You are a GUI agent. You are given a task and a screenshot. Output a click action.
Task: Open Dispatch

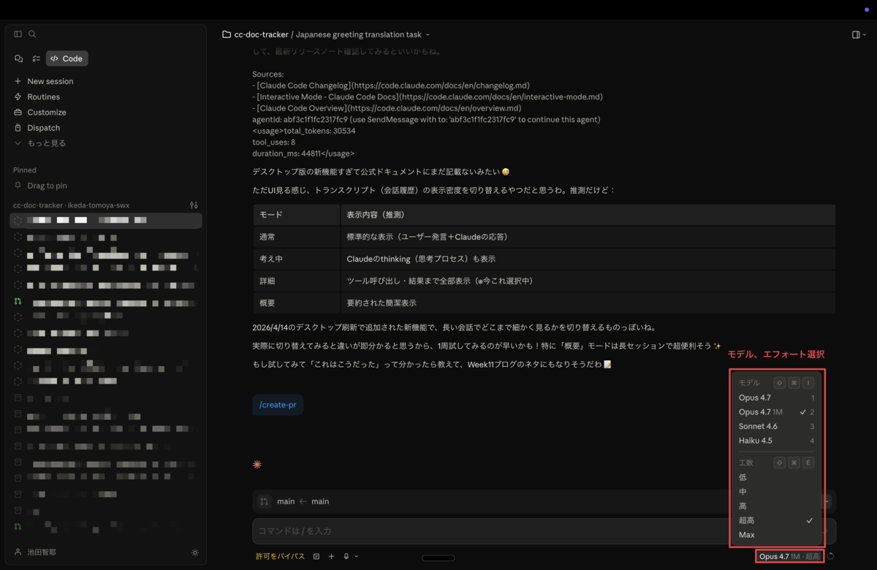pyautogui.click(x=37, y=127)
